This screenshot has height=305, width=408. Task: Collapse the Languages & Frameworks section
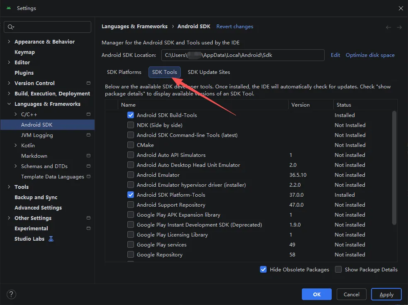(x=9, y=104)
